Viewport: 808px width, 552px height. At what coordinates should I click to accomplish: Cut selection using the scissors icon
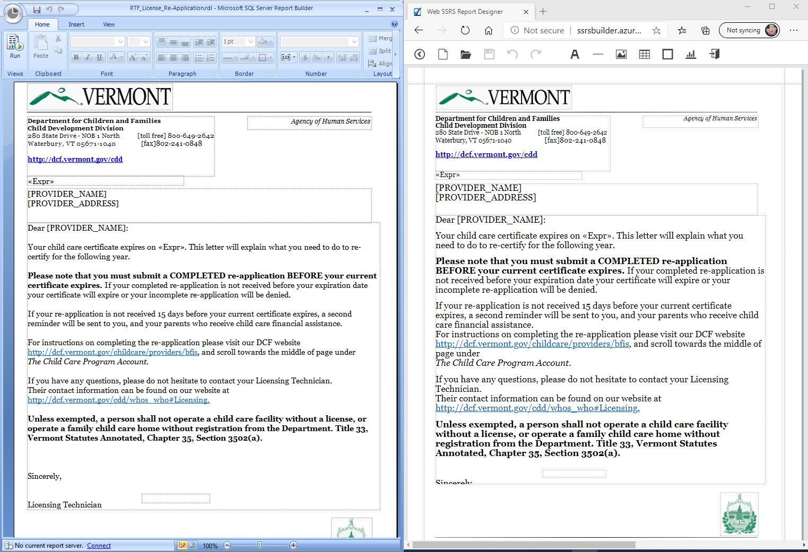tap(58, 39)
